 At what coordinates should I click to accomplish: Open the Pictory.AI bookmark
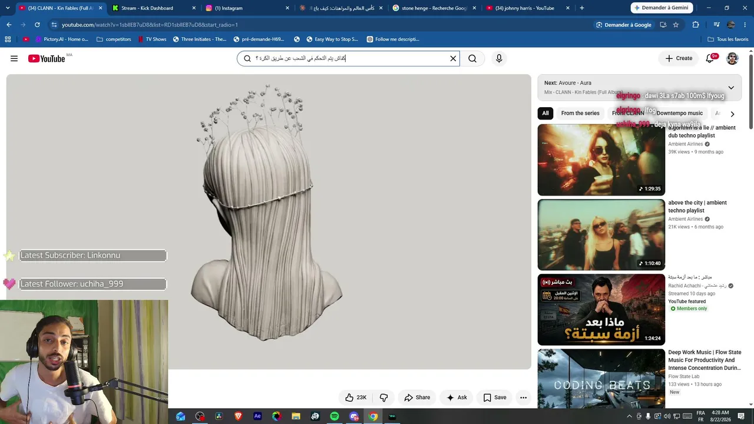pos(61,39)
